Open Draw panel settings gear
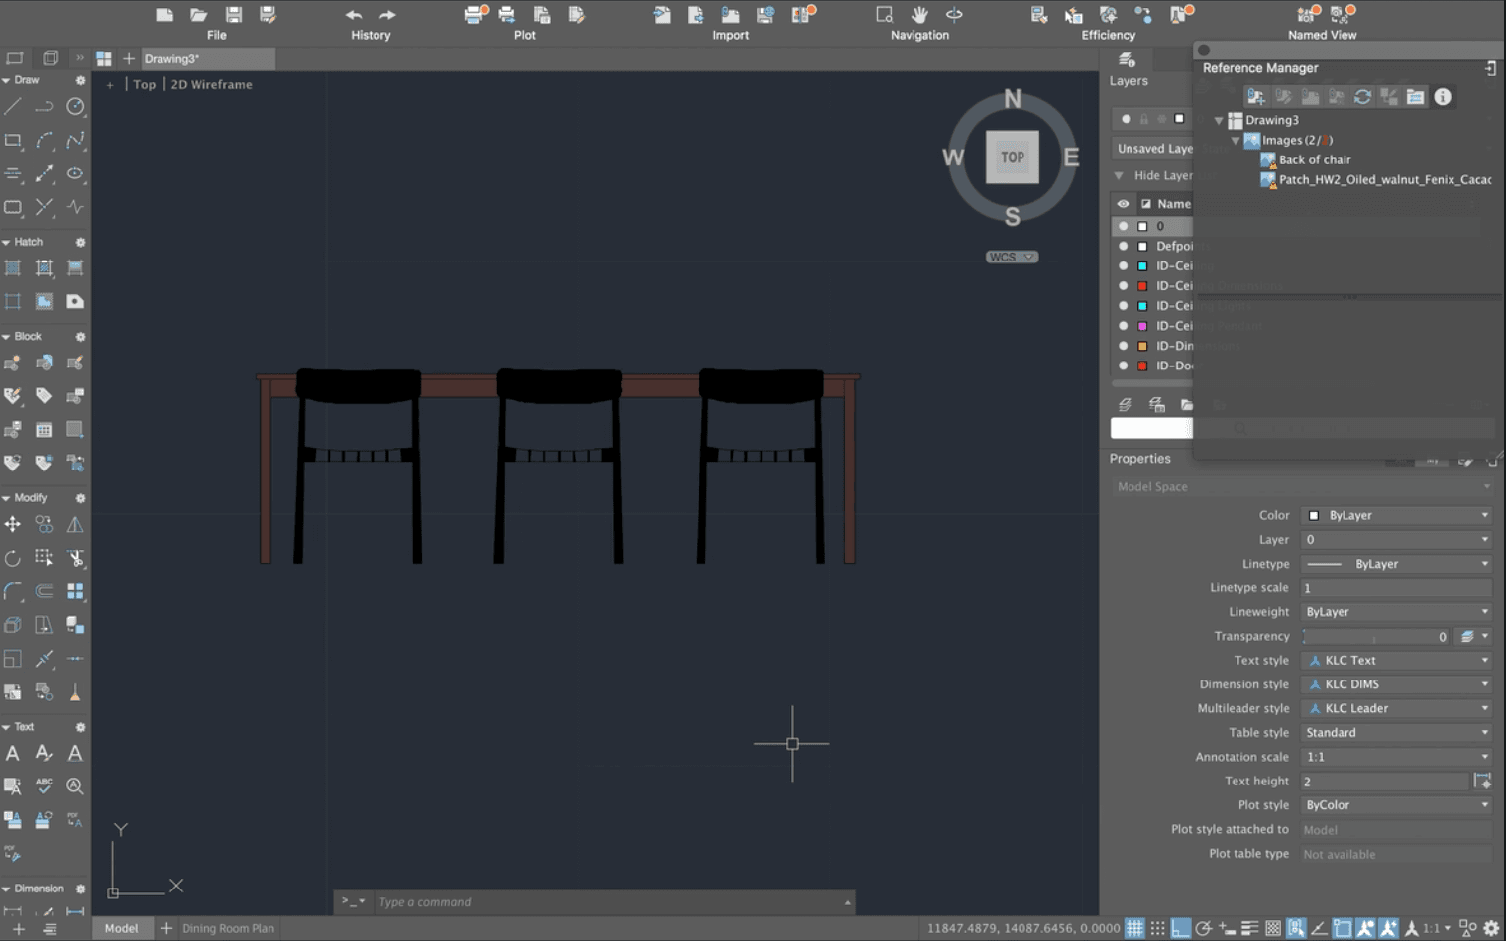Image resolution: width=1506 pixels, height=941 pixels. click(80, 80)
